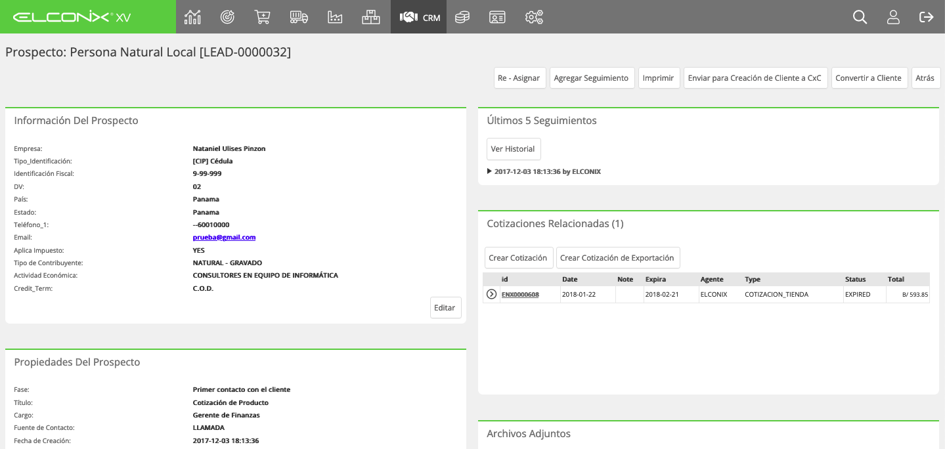
Task: Open quotation link ENX0000608
Action: point(520,295)
